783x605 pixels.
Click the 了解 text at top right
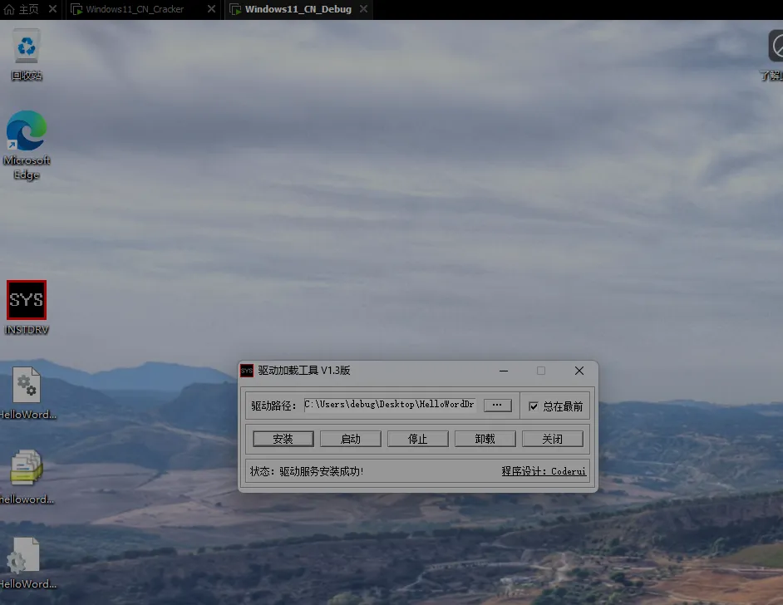click(x=770, y=76)
